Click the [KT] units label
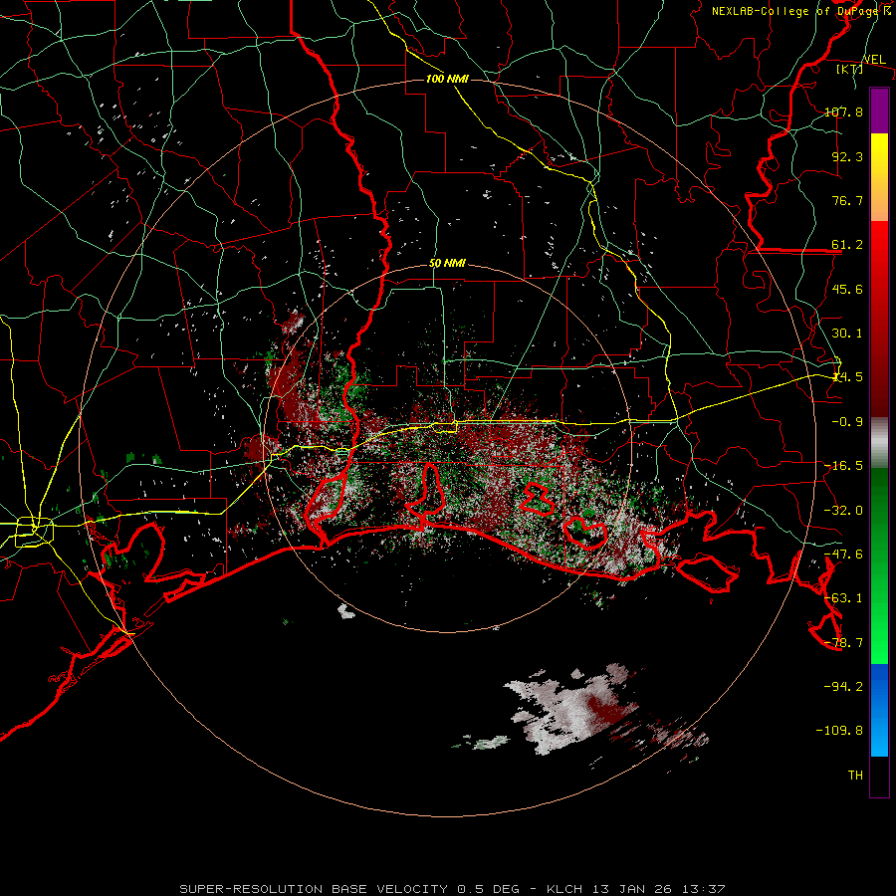Screen dimensions: 896x896 (850, 69)
